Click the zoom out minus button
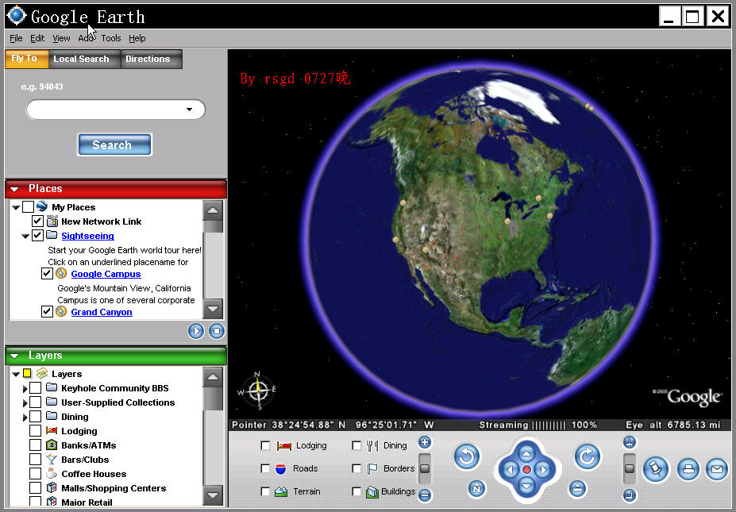This screenshot has width=736, height=512. (424, 495)
